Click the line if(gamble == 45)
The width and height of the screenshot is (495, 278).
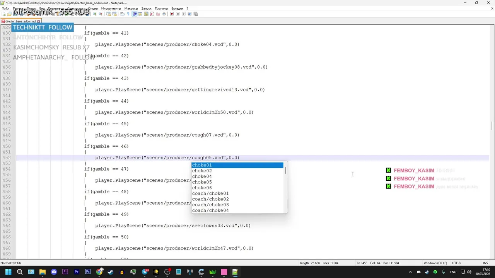(x=106, y=124)
